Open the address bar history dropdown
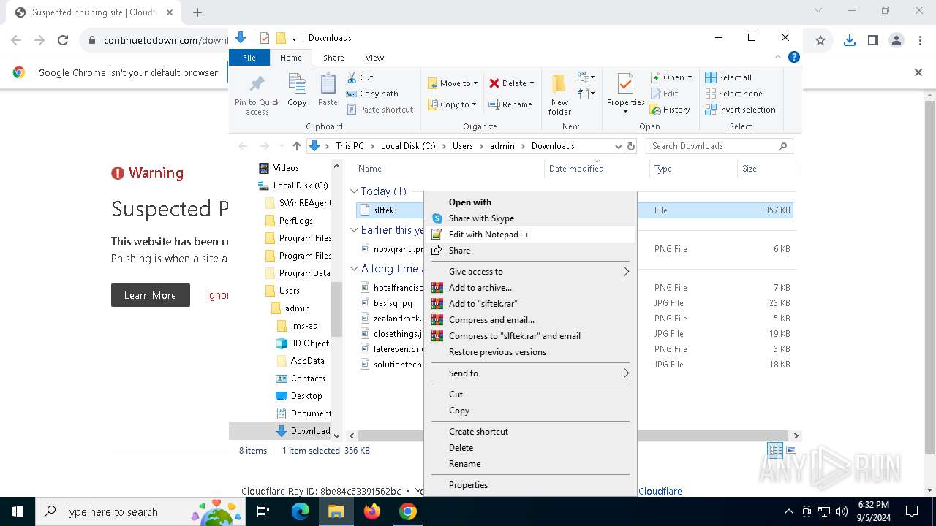Viewport: 936px width, 526px height. (619, 146)
